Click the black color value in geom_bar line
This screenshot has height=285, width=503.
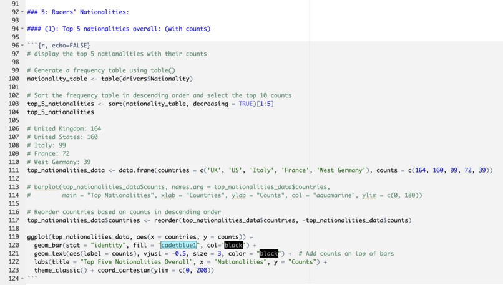click(x=233, y=245)
